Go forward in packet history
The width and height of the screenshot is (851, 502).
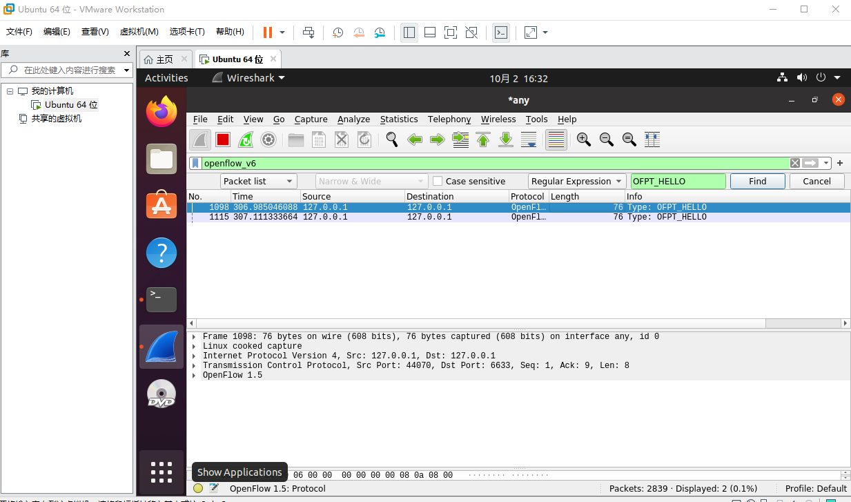click(438, 139)
